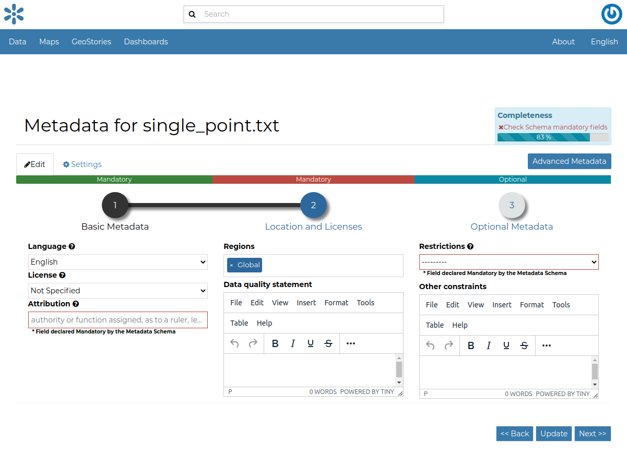The image size is (627, 453).
Task: Switch to the Settings tab
Action: [82, 164]
